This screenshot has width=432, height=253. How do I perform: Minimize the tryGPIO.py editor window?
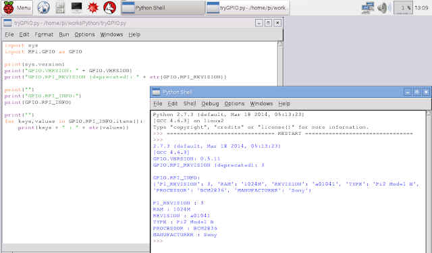coord(259,23)
